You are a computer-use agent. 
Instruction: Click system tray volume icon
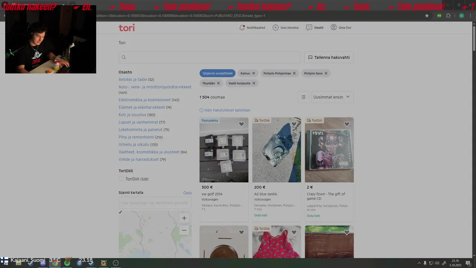coord(437,263)
